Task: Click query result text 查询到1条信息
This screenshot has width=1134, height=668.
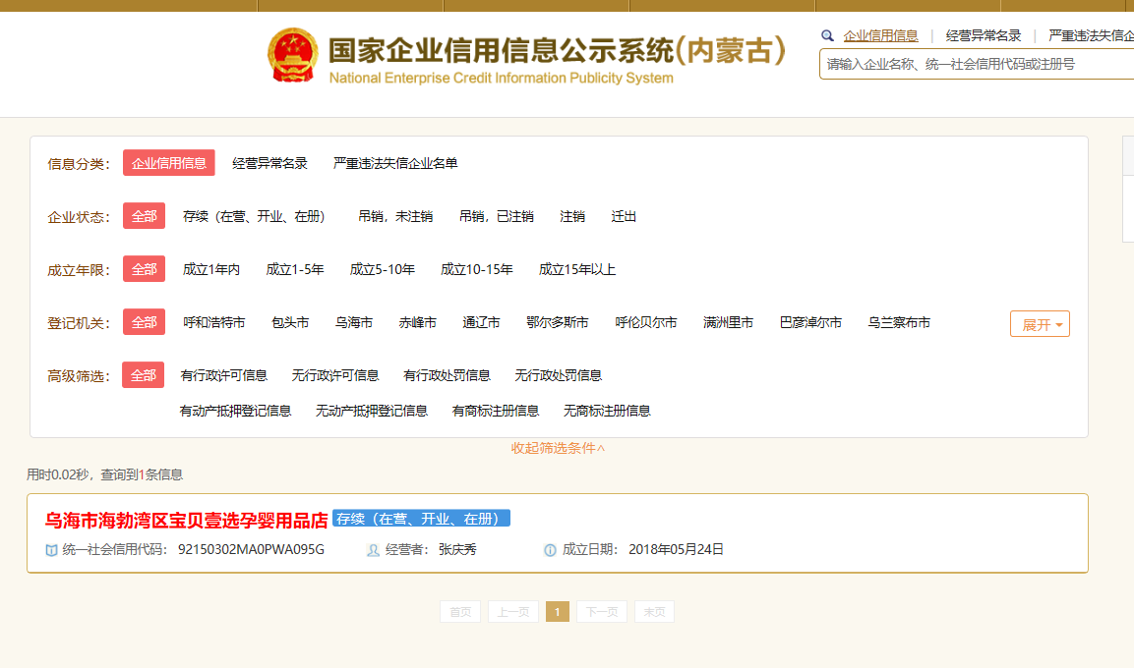Action: [x=142, y=474]
